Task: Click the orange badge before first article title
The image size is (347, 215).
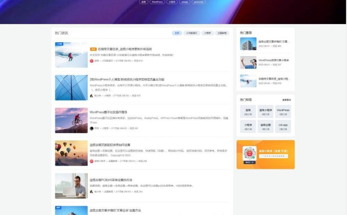Action: 93,49
